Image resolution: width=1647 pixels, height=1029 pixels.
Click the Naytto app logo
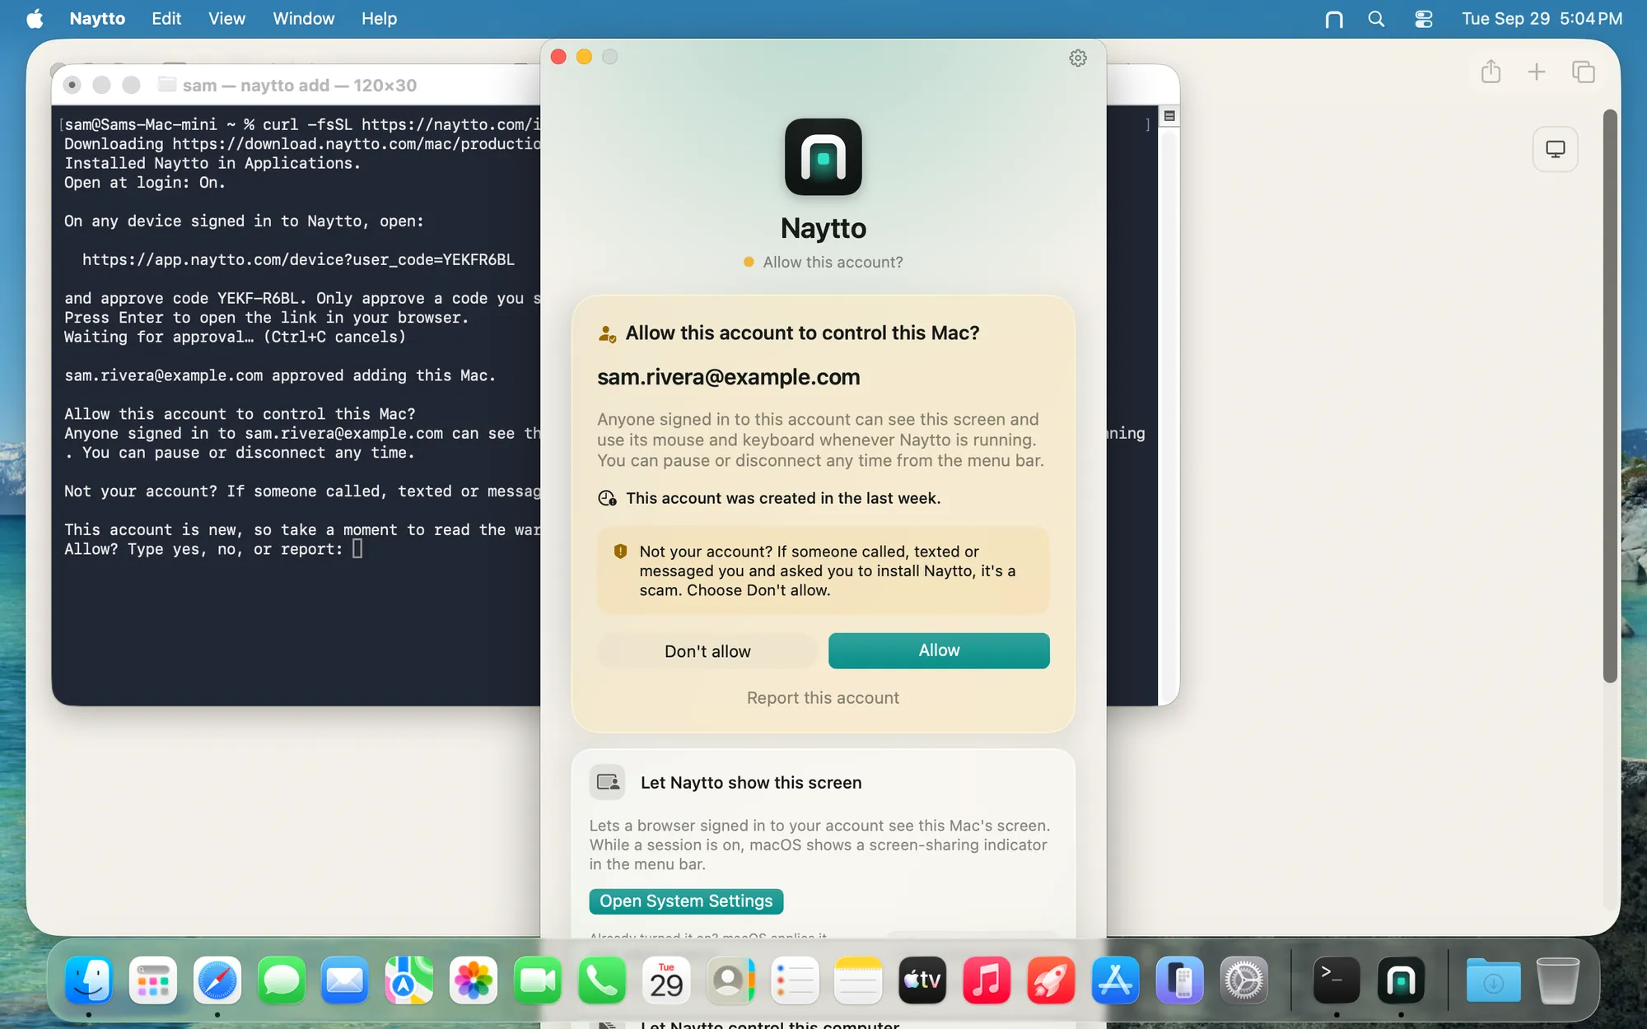coord(823,156)
